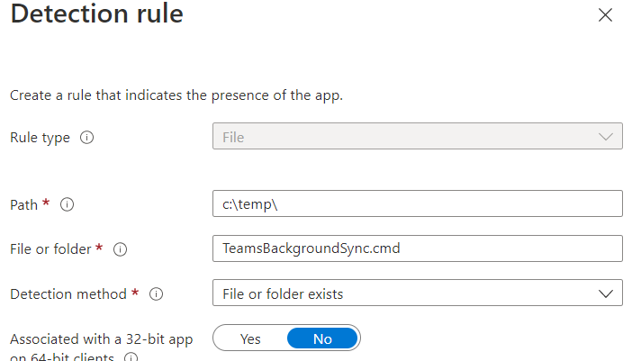Click the File or folder label
632x361 pixels.
pos(50,248)
